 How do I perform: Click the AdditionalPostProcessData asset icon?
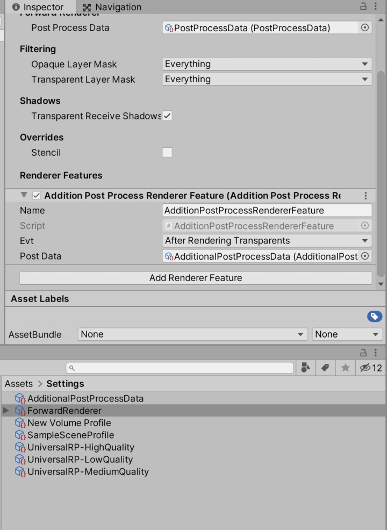(20, 398)
